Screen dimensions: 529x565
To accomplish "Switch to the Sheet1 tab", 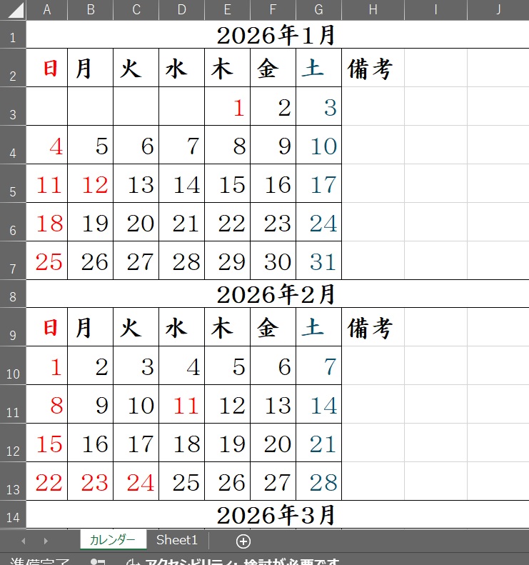I will point(176,540).
